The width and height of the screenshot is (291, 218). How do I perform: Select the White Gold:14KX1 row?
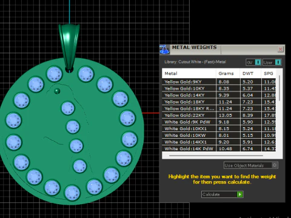click(x=219, y=142)
